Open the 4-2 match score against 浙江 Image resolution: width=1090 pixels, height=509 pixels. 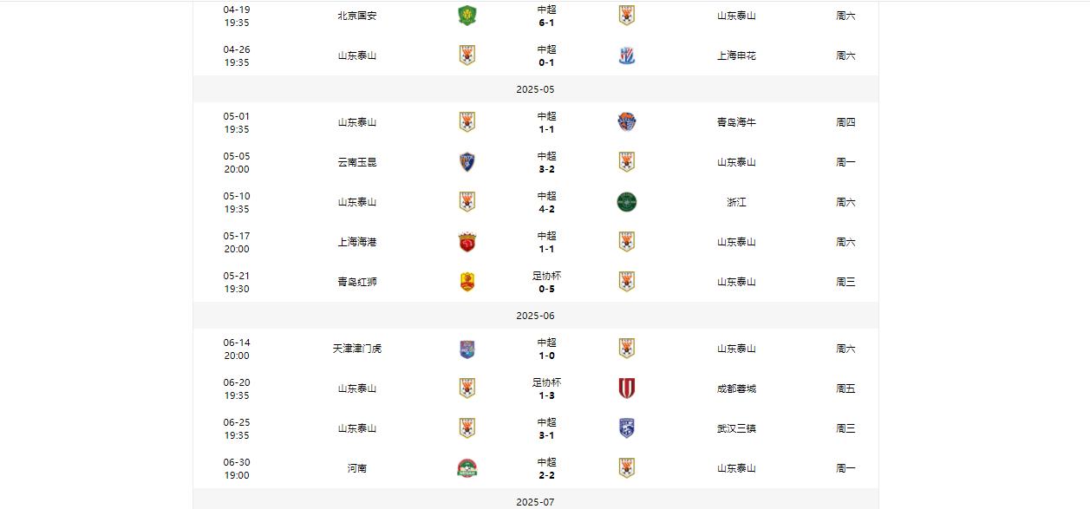pos(546,209)
